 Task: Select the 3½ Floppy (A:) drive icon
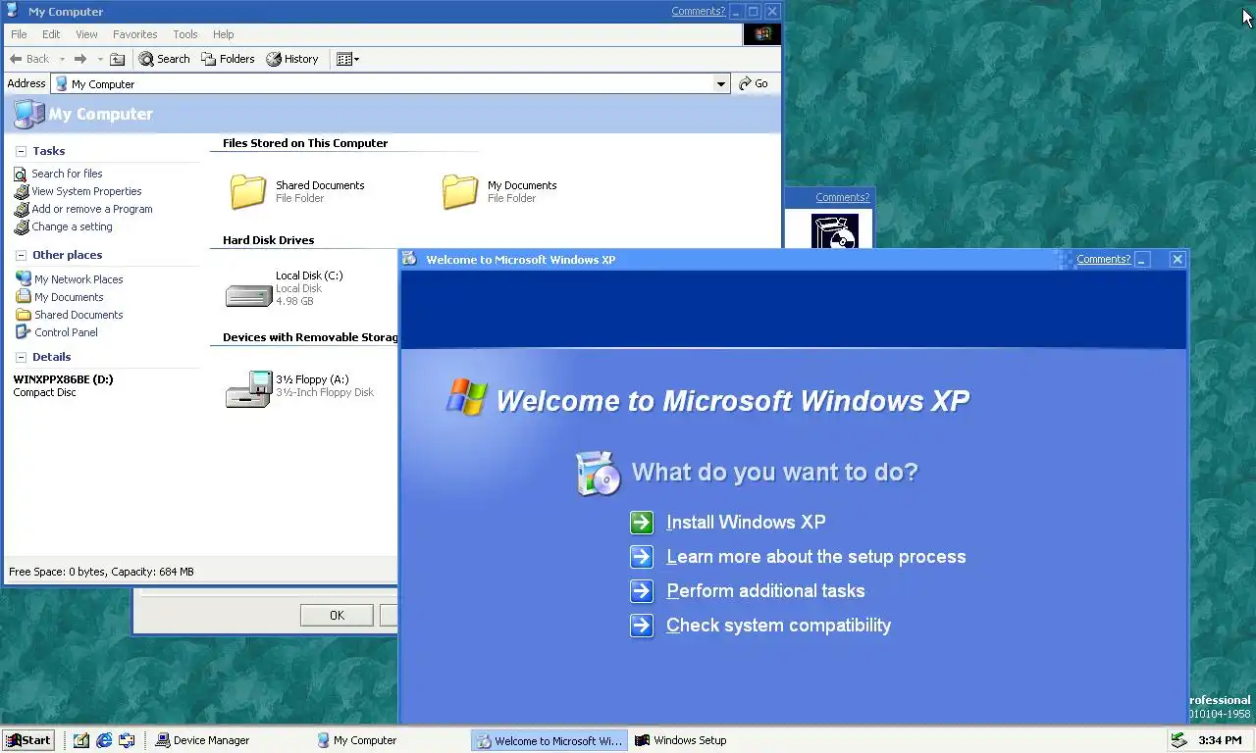click(248, 388)
